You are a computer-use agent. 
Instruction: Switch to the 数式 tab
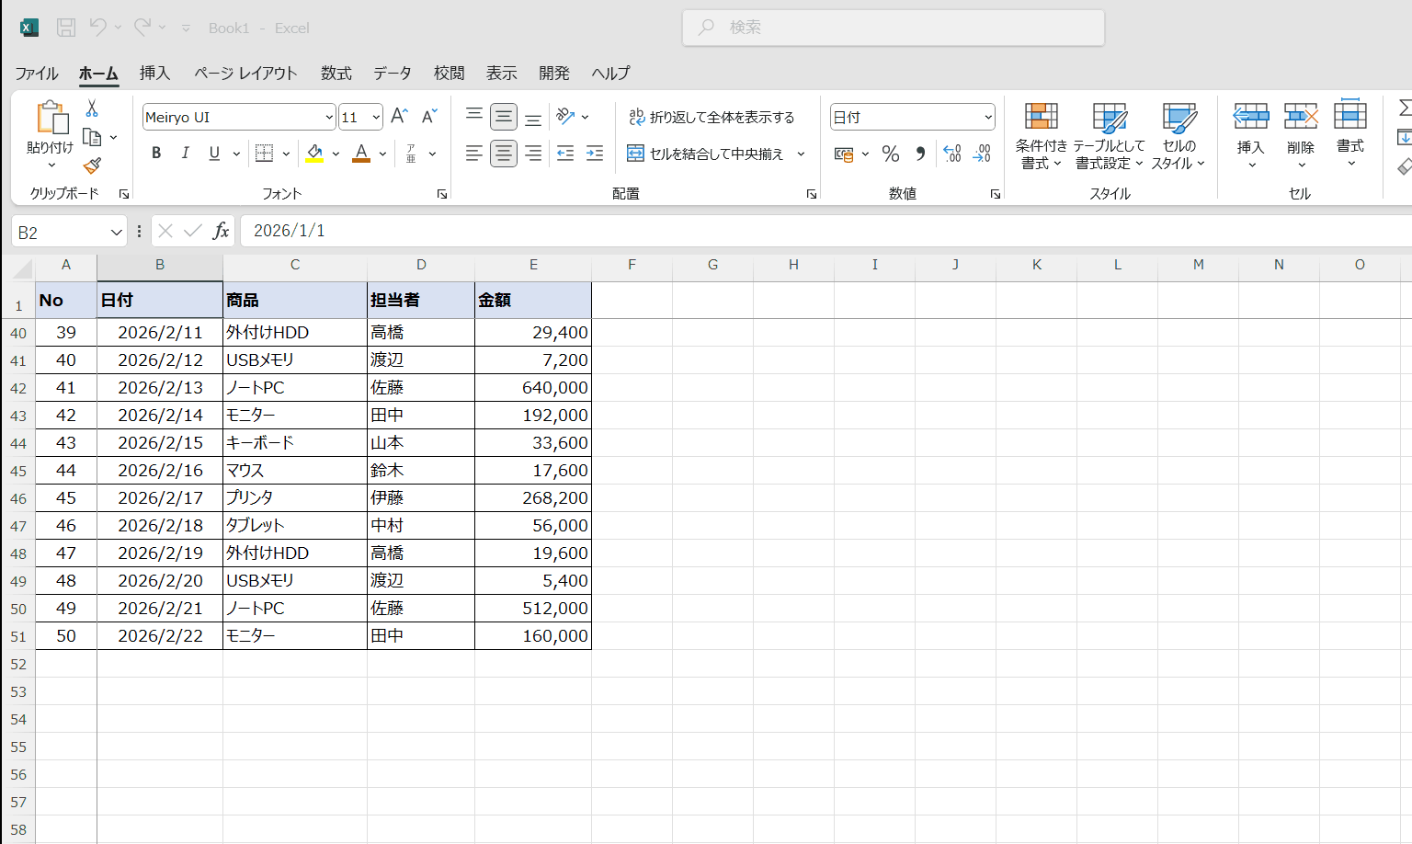336,74
